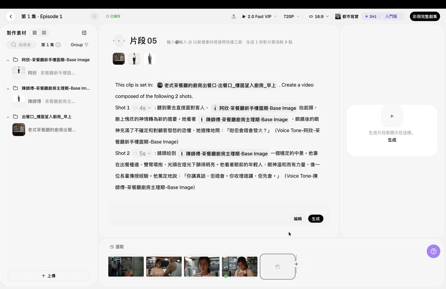
Task: Open the episode list menu icon
Action: pyautogui.click(x=94, y=16)
